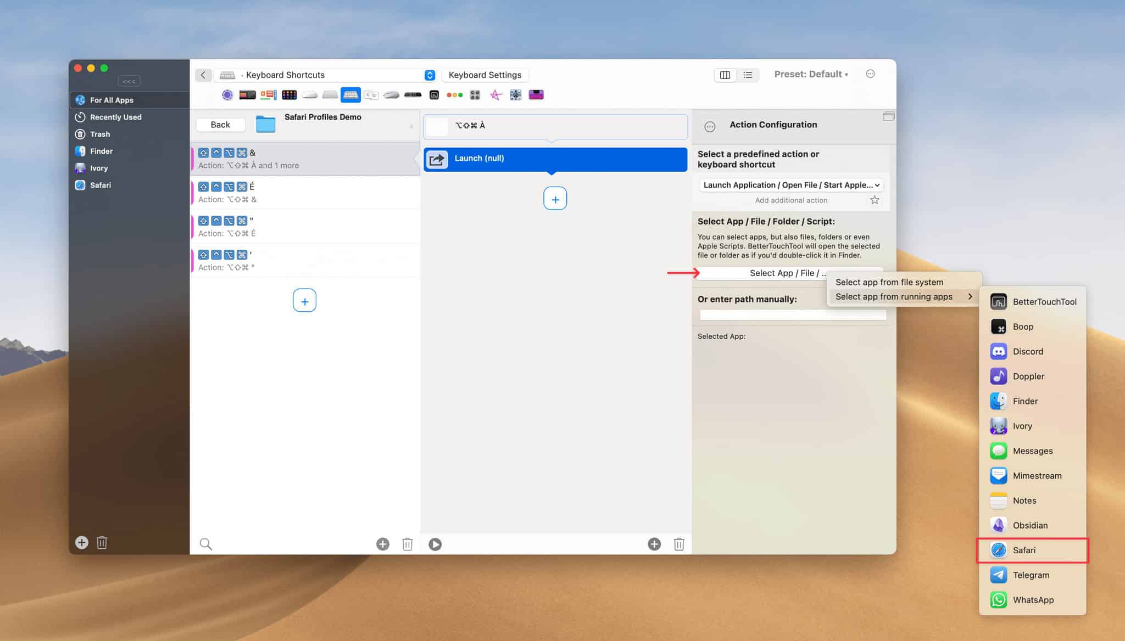Favorite this action with the star icon

875,200
